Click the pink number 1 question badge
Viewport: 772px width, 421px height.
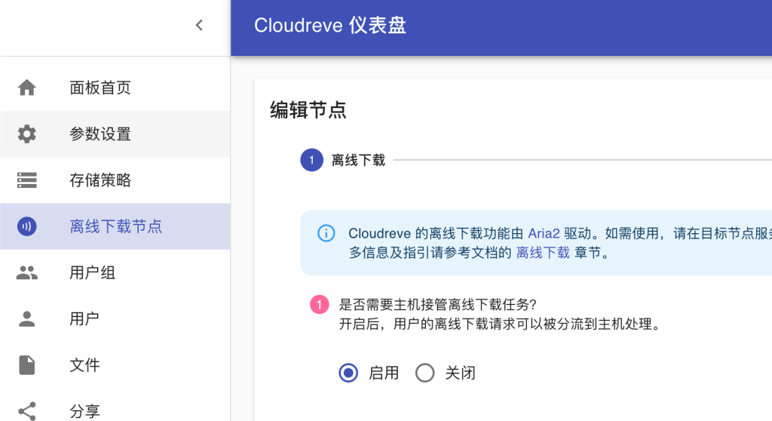coord(320,305)
